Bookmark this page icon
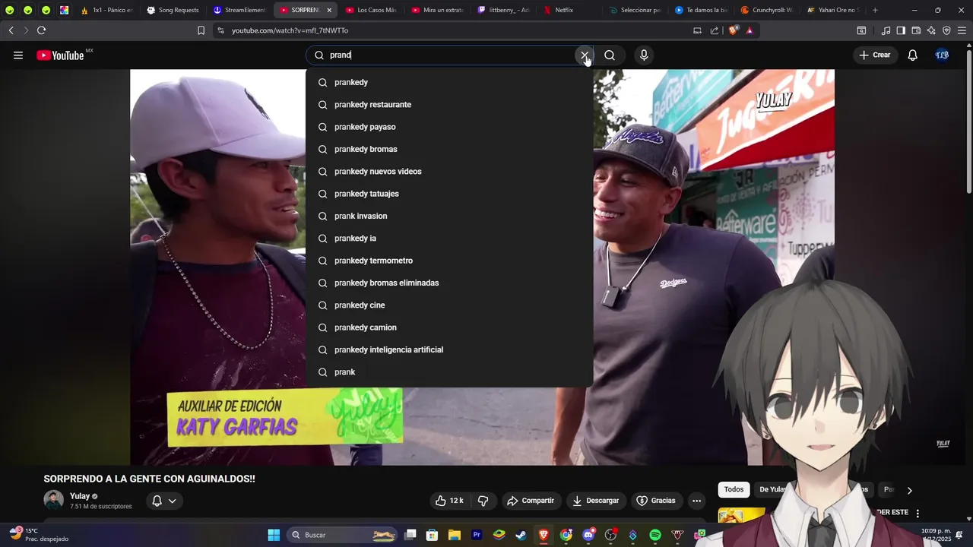Image resolution: width=973 pixels, height=547 pixels. (201, 30)
